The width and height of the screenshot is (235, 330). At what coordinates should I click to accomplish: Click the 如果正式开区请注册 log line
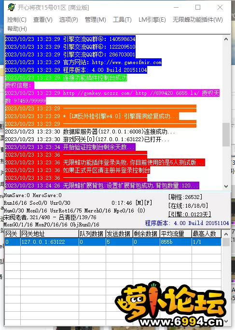(77, 170)
